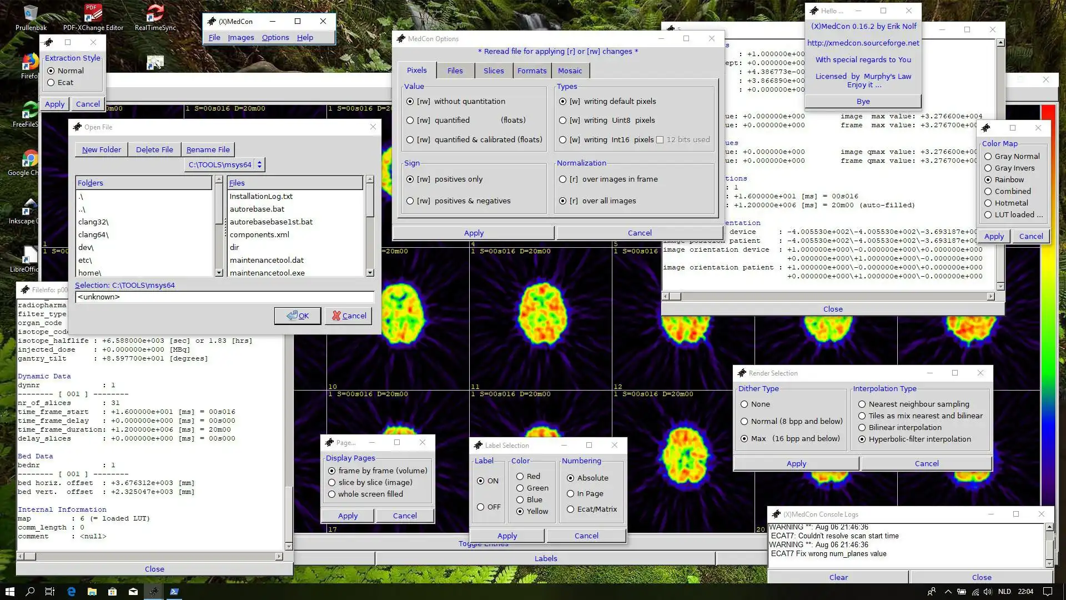This screenshot has width=1066, height=600.
Task: Click the XMedCon sourceforge link in About
Action: point(862,42)
